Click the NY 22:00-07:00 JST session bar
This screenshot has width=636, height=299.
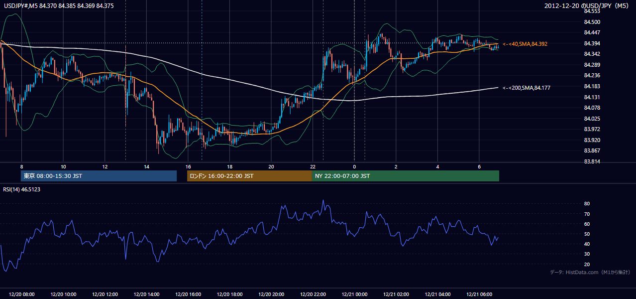click(x=405, y=176)
